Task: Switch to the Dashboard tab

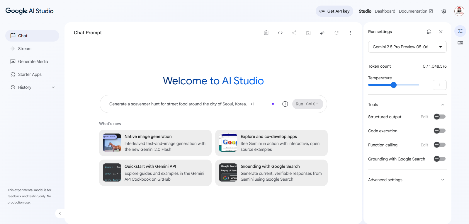Action: [x=385, y=11]
